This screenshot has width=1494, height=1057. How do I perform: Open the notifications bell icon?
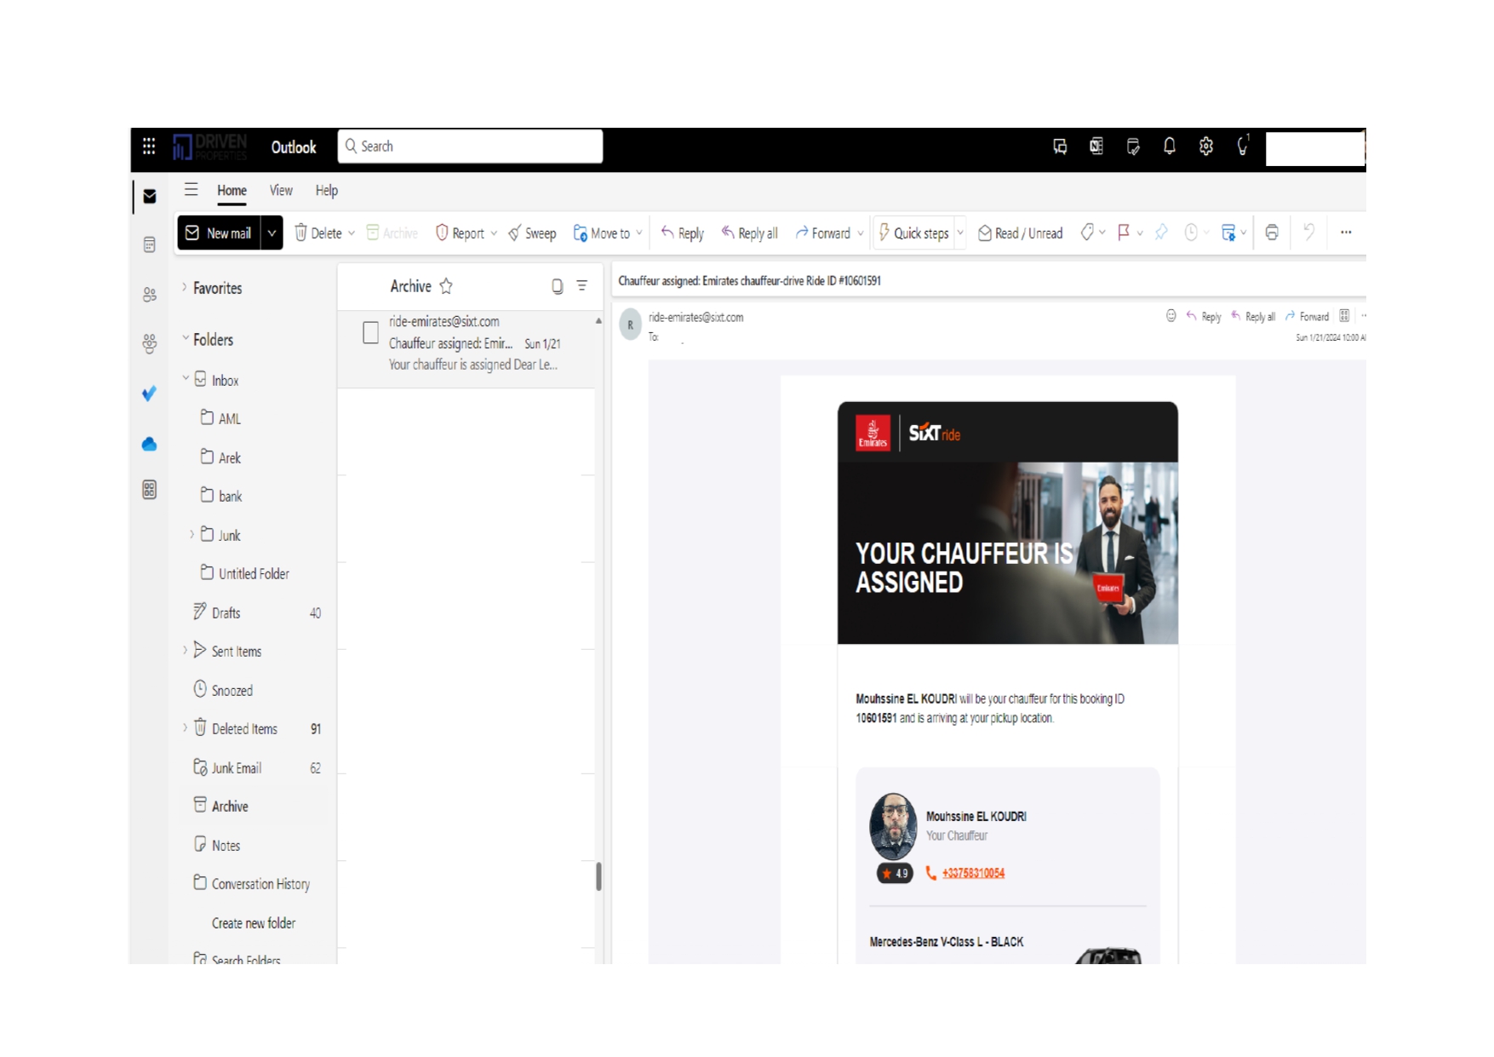click(1170, 146)
